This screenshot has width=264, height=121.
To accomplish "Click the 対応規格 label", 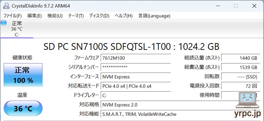I will pyautogui.click(x=89, y=105).
